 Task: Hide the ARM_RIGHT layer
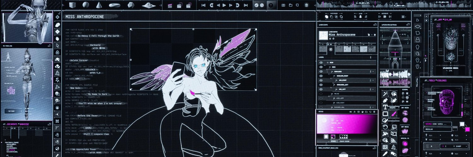321,80
